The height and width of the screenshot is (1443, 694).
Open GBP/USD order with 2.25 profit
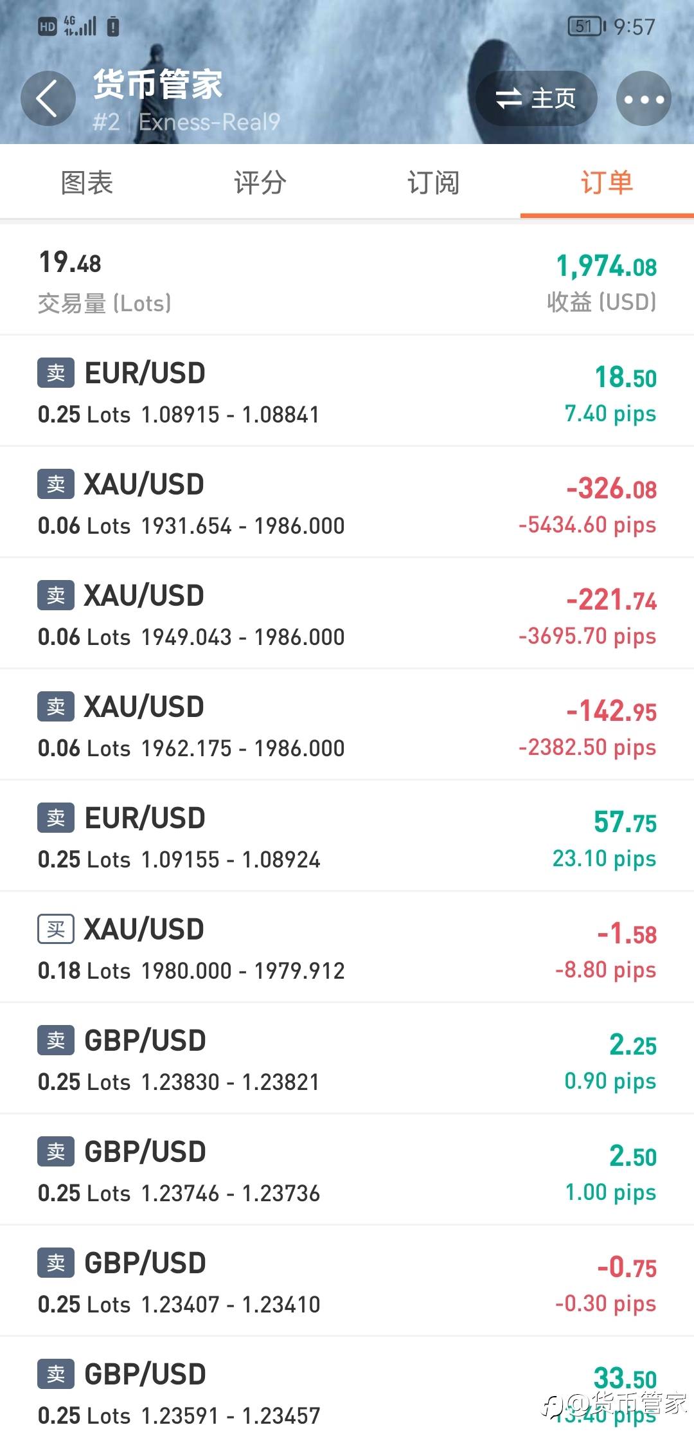pos(347,1059)
